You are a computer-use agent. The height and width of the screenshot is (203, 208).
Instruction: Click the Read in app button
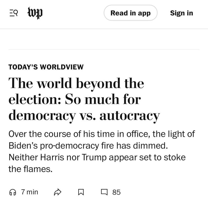point(130,13)
